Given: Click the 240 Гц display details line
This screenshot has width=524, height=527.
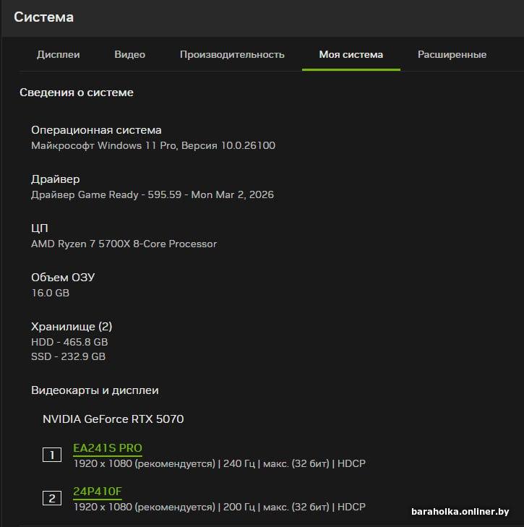Looking at the screenshot, I should (220, 463).
